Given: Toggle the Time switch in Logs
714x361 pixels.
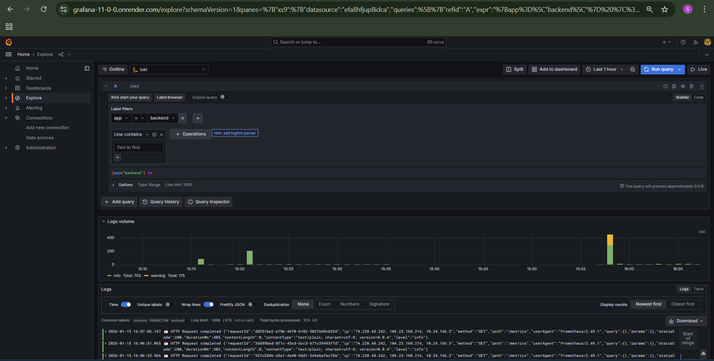Looking at the screenshot, I should 126,304.
